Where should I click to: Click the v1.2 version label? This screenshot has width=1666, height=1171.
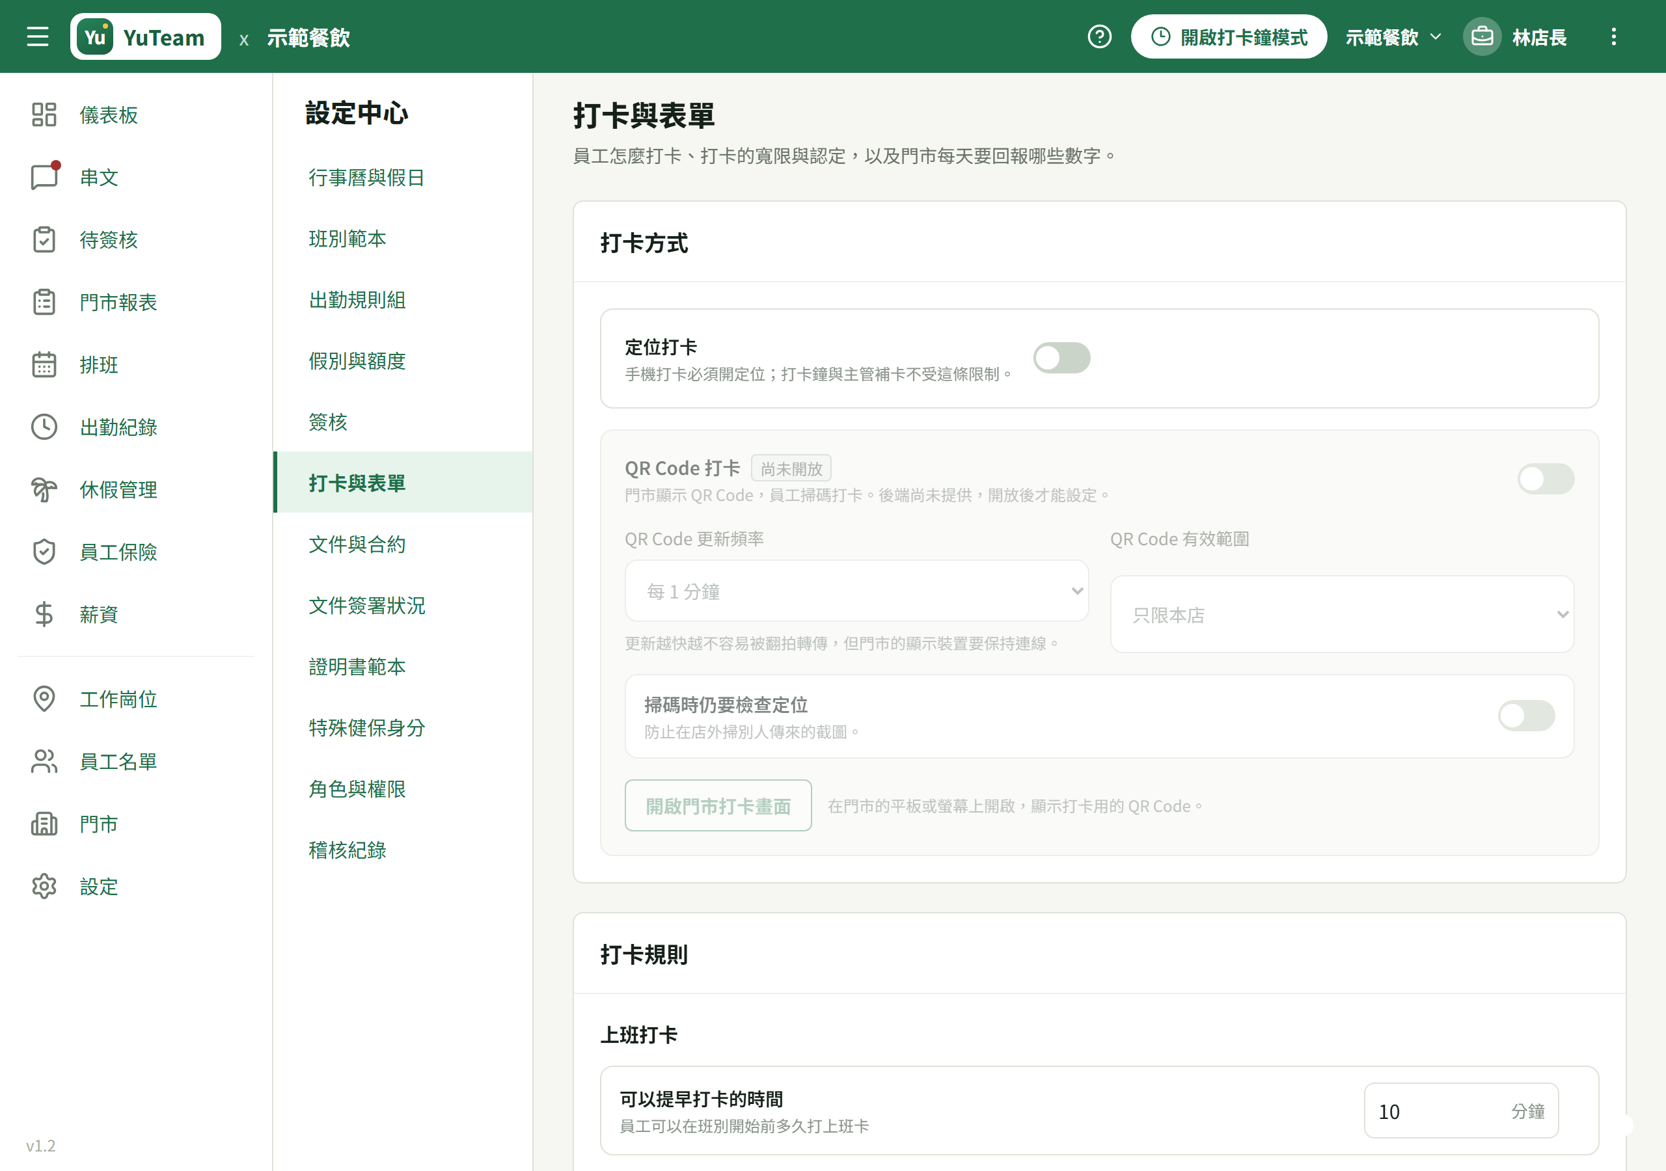point(40,1145)
